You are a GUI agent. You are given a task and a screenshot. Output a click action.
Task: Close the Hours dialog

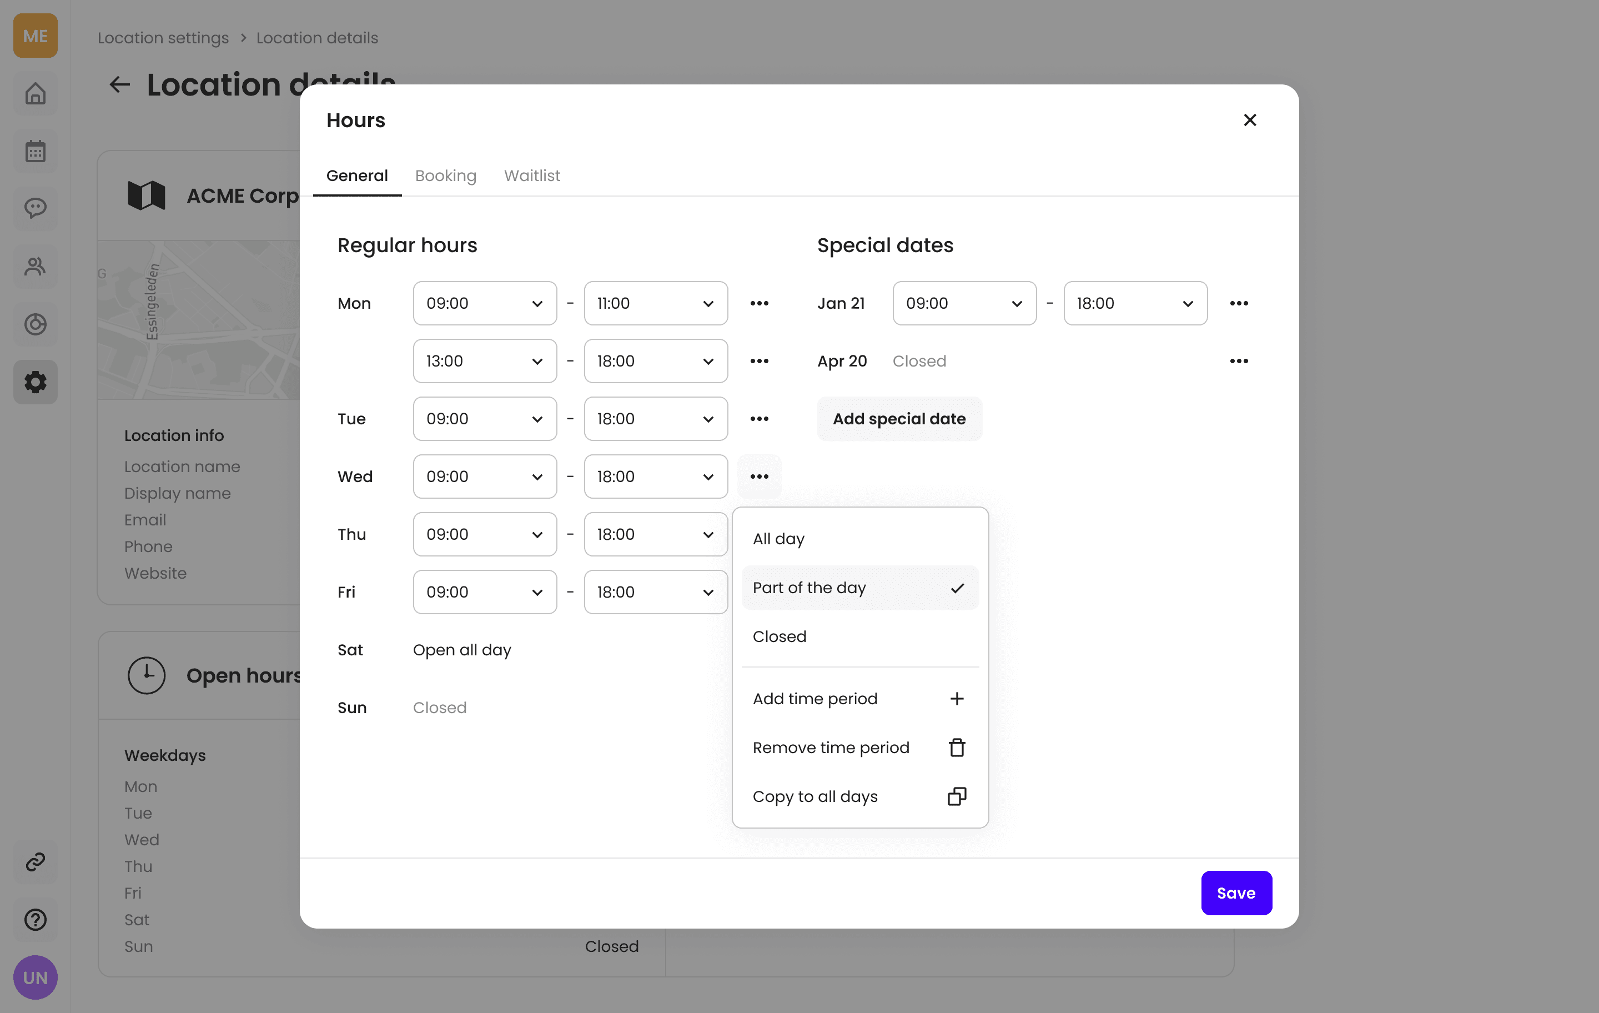click(x=1250, y=120)
